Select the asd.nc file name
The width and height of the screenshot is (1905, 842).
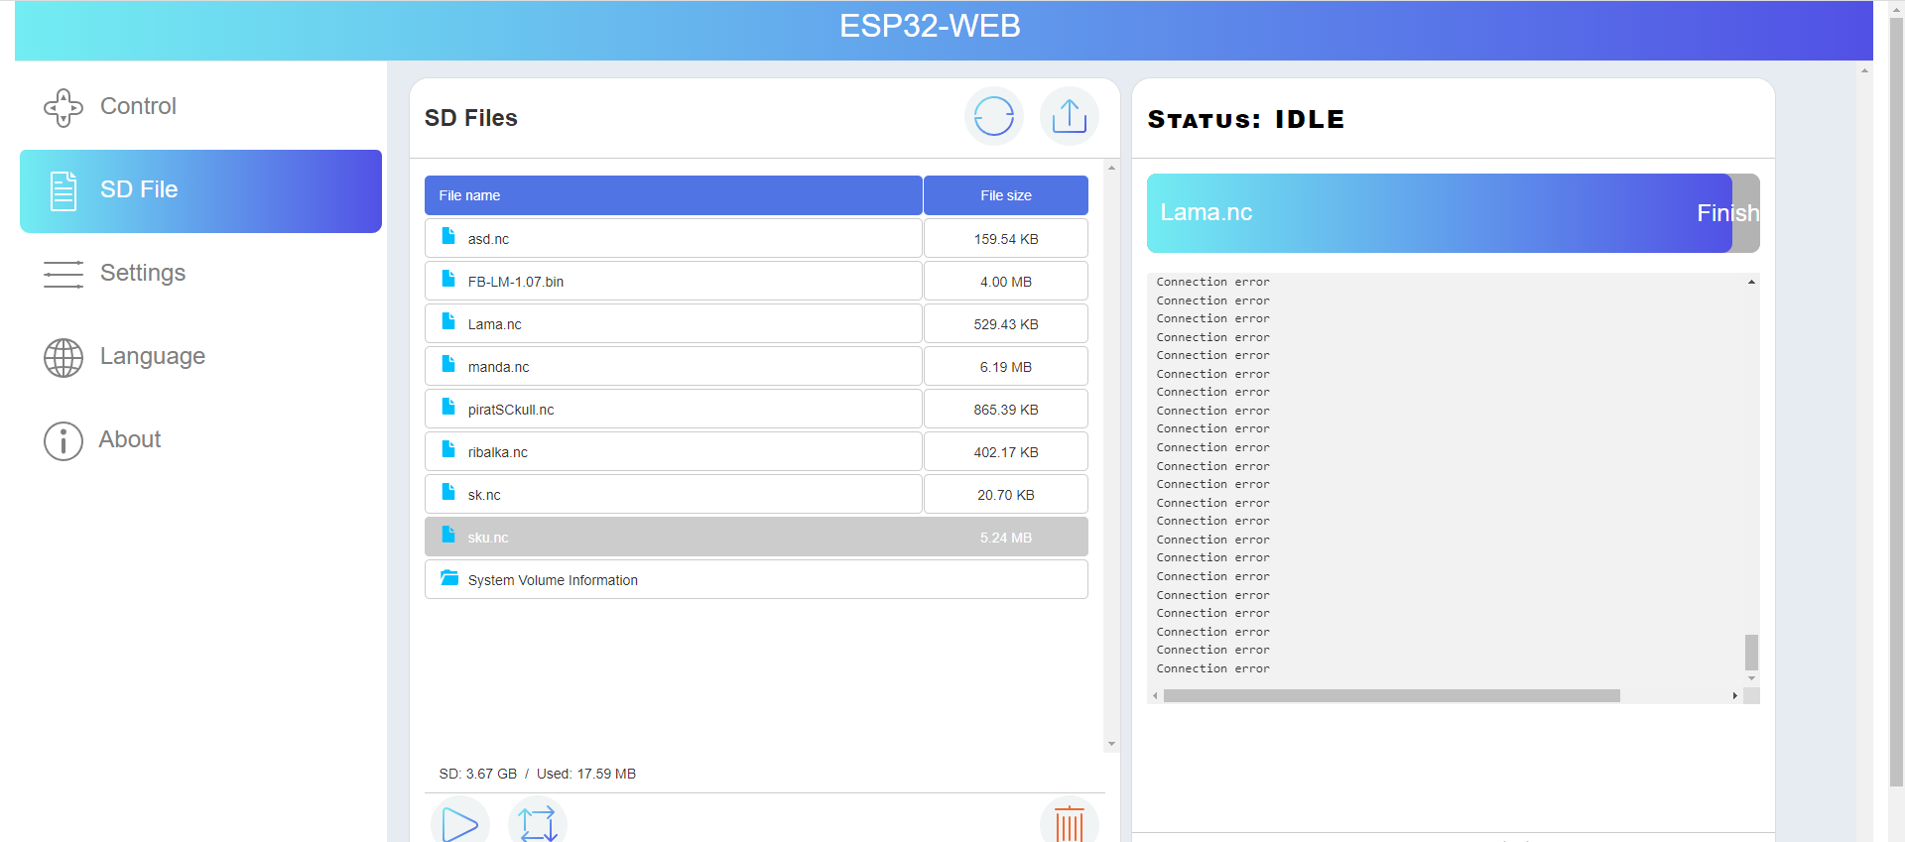pos(488,239)
